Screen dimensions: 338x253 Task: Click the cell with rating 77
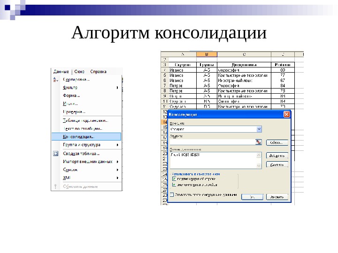coord(283,75)
